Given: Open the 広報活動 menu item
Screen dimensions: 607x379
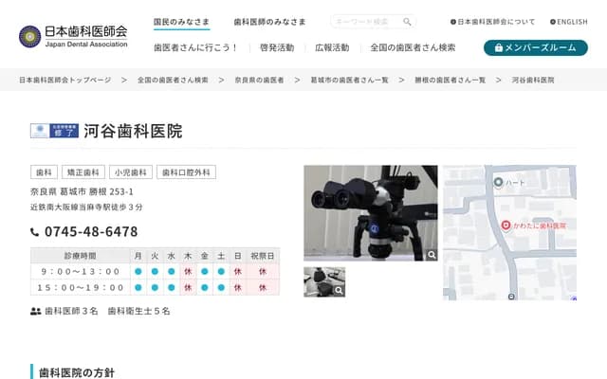Looking at the screenshot, I should tap(331, 47).
